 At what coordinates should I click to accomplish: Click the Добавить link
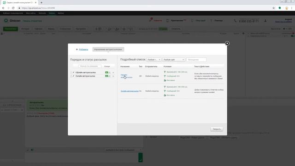tap(83, 49)
